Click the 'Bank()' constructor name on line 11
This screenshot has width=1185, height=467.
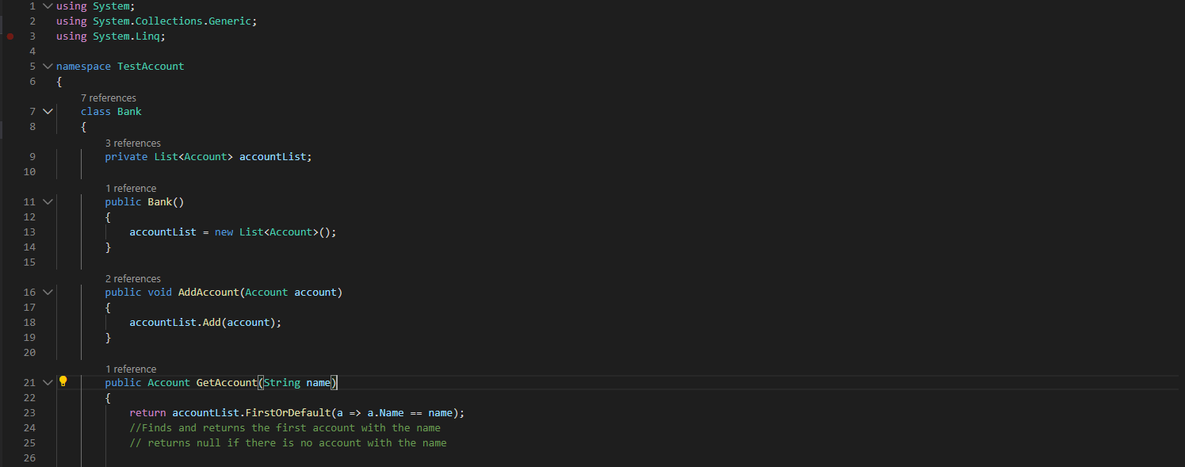point(166,202)
